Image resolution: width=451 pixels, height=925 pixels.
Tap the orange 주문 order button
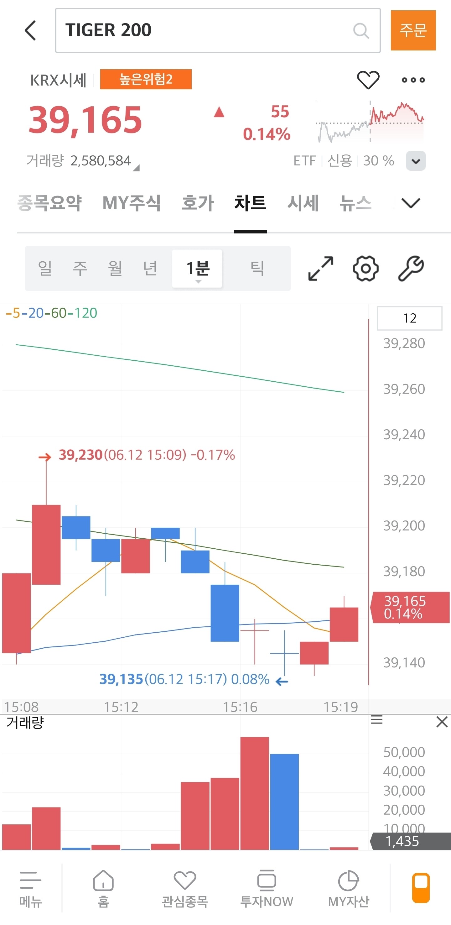pos(413,30)
